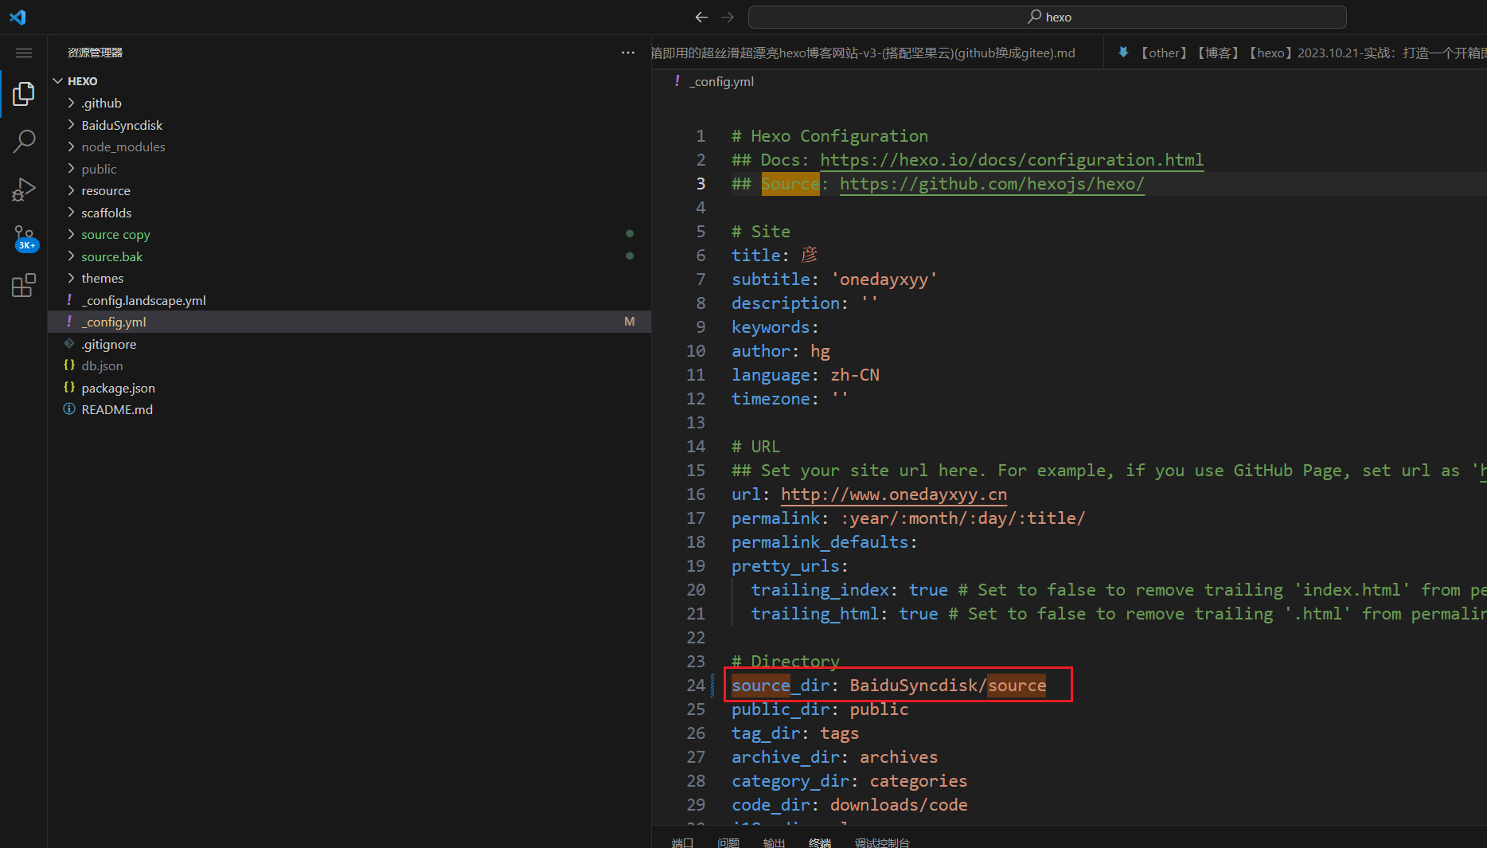
Task: Click the category_dir line 28
Action: click(849, 781)
